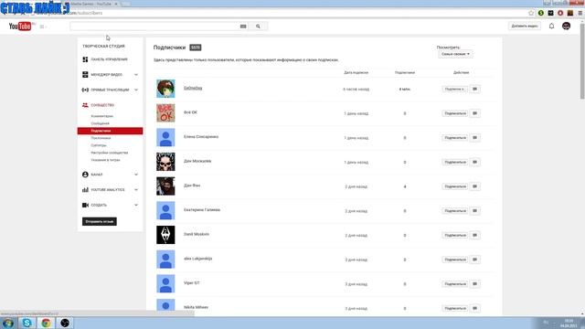Select Подписчики in the community menu
This screenshot has width=585, height=329.
[110, 131]
